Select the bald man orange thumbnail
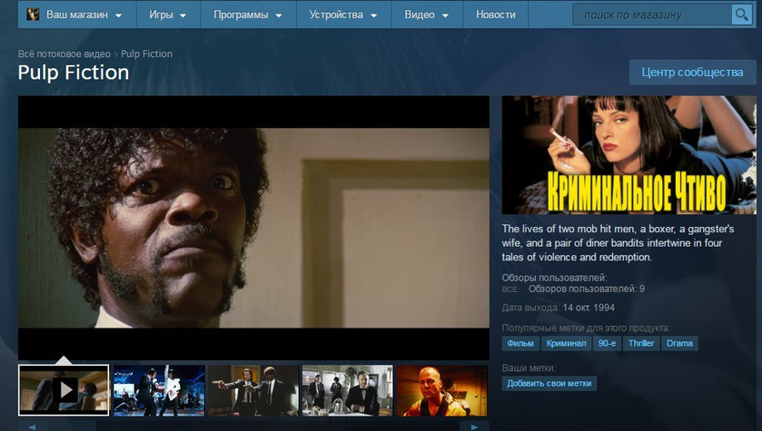762x431 pixels. click(441, 390)
